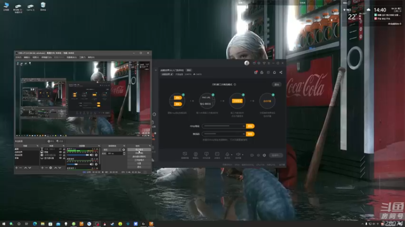The width and height of the screenshot is (405, 227).
Task: Click the streaming button atop OBS Controls
Action: click(x=139, y=149)
